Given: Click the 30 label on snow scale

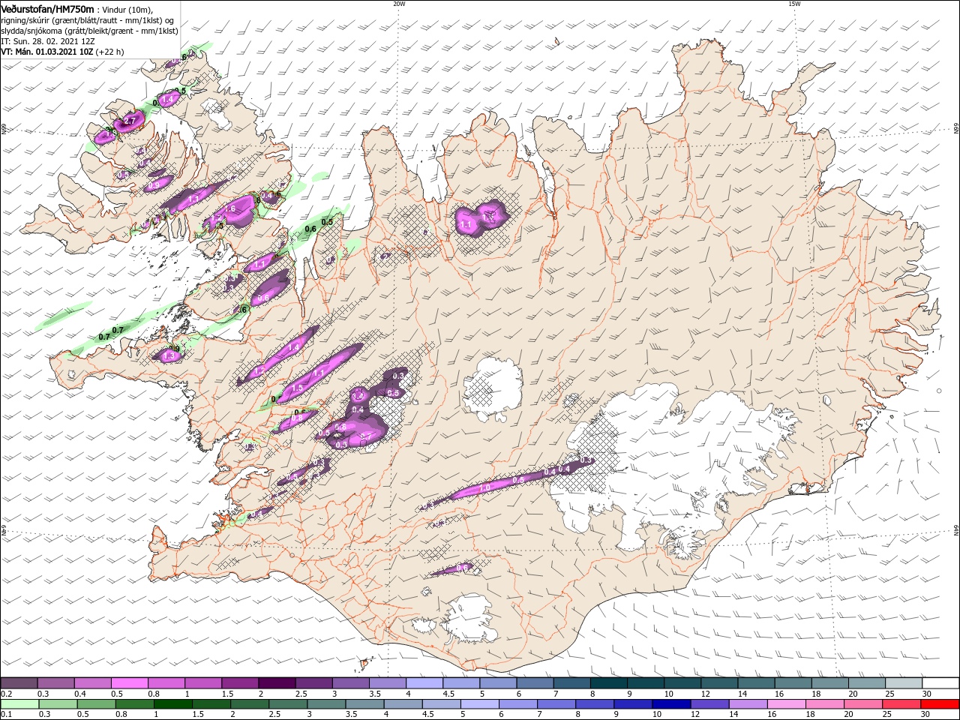Looking at the screenshot, I should (x=927, y=693).
